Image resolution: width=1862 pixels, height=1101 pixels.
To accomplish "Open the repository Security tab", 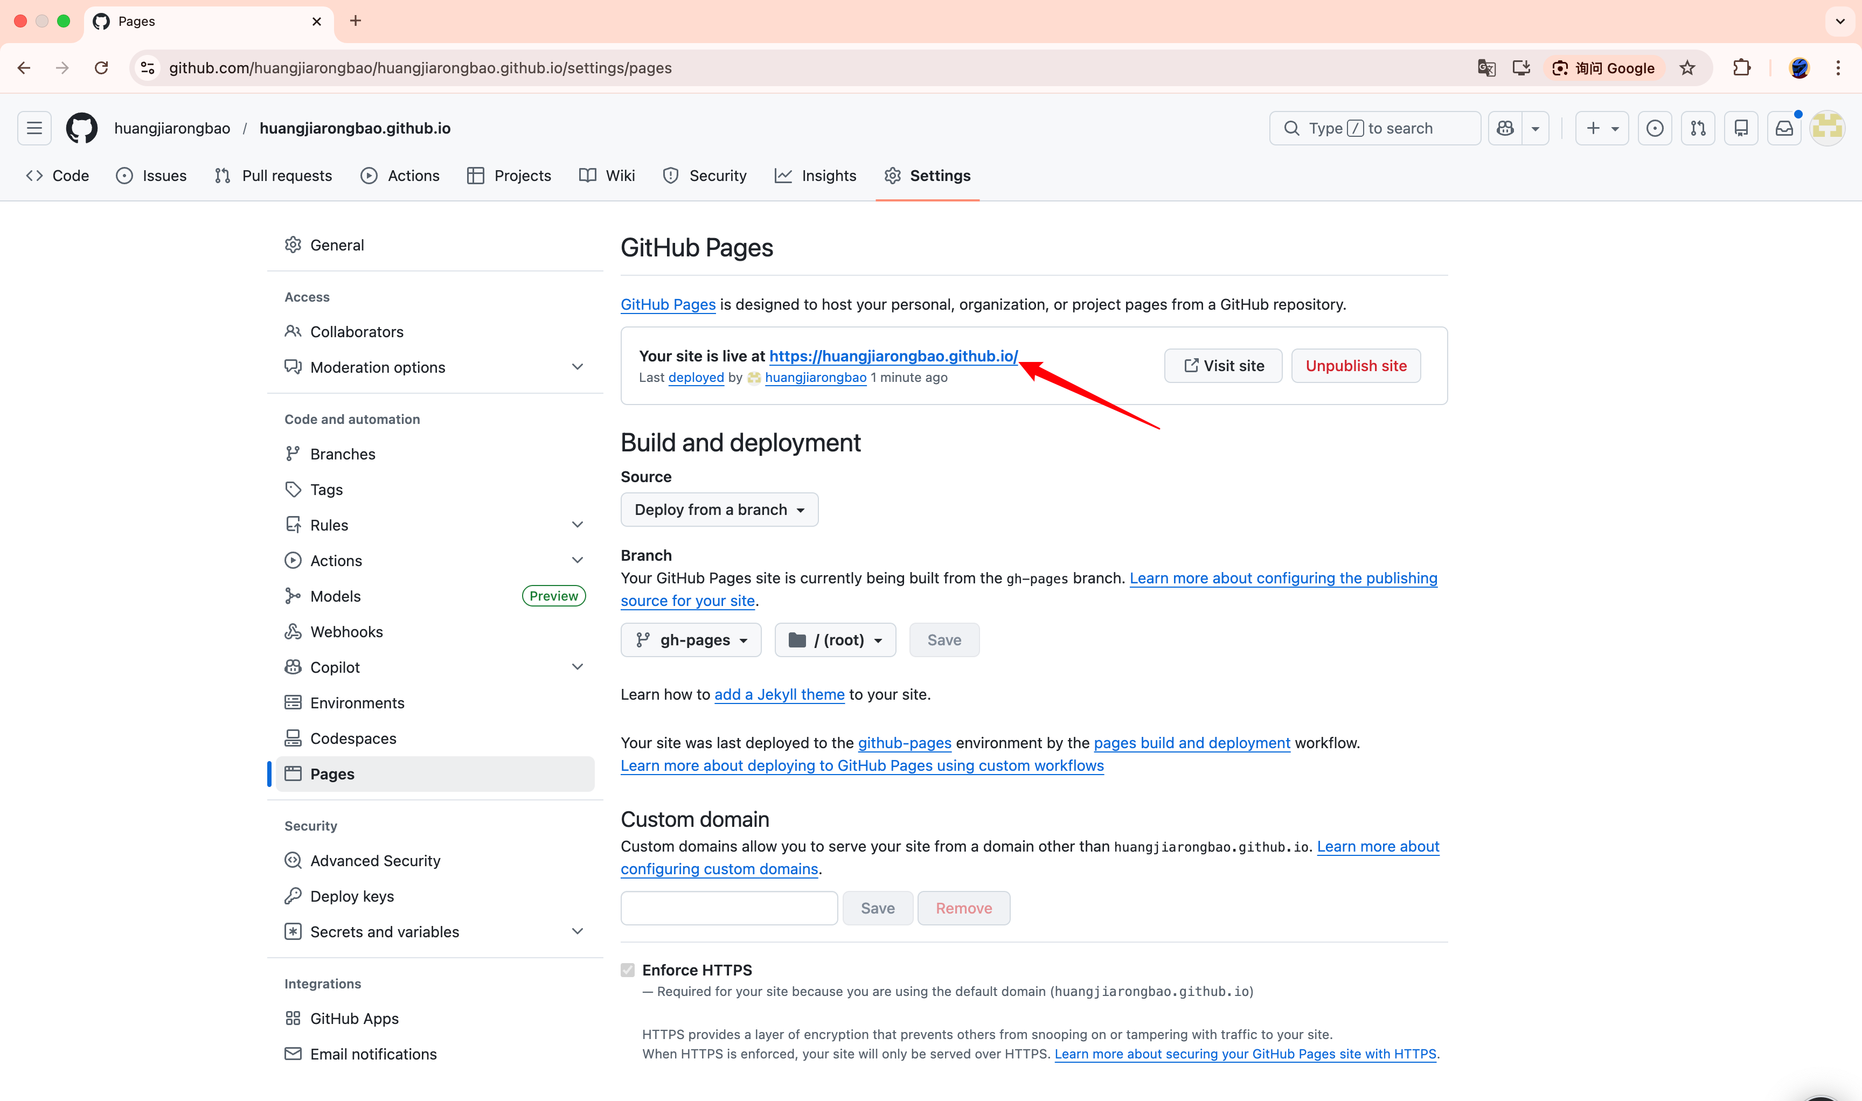I will point(704,176).
